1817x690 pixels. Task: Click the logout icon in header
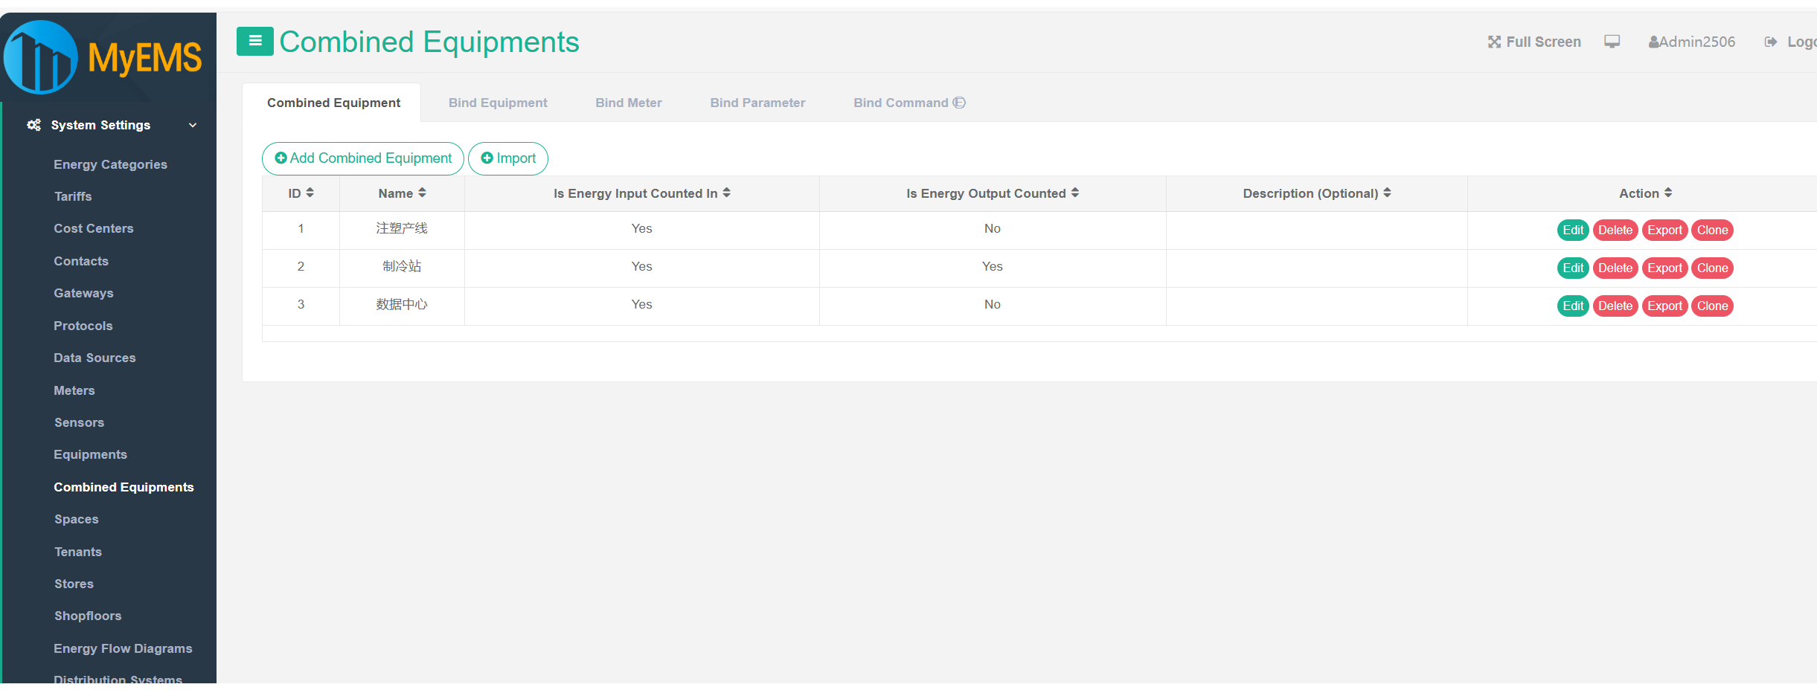[1770, 42]
